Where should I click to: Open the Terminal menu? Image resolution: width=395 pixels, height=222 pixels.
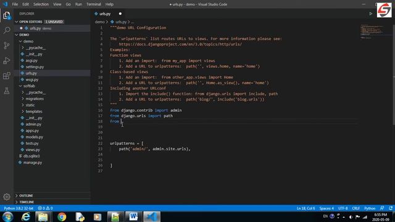coord(93,4)
